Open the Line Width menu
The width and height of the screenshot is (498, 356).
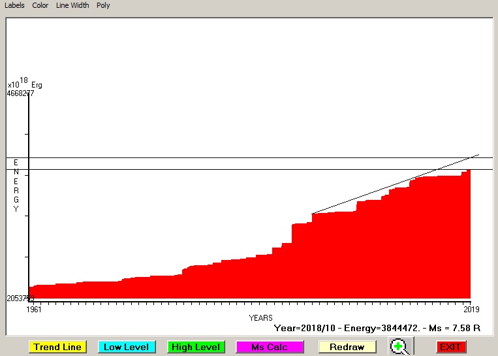72,5
